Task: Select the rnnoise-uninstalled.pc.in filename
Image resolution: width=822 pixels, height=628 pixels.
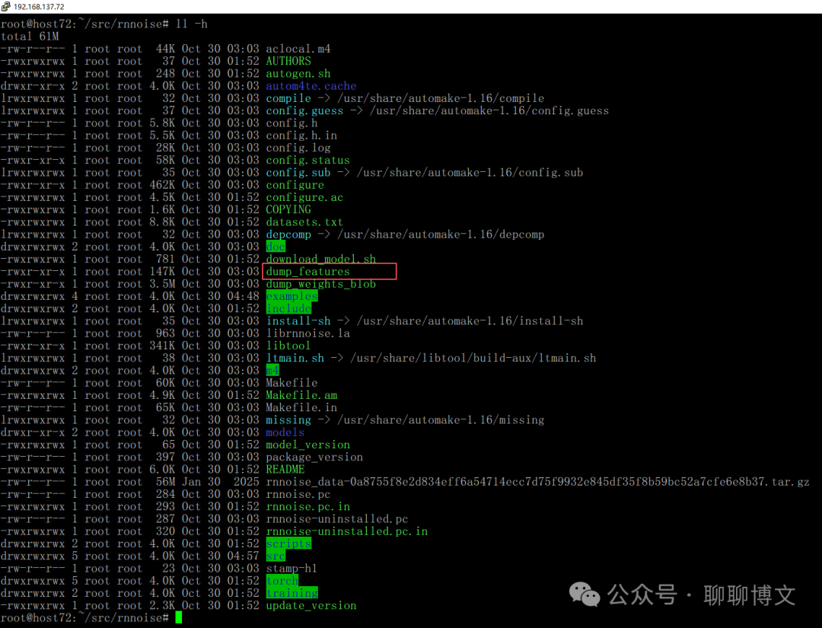Action: tap(347, 531)
